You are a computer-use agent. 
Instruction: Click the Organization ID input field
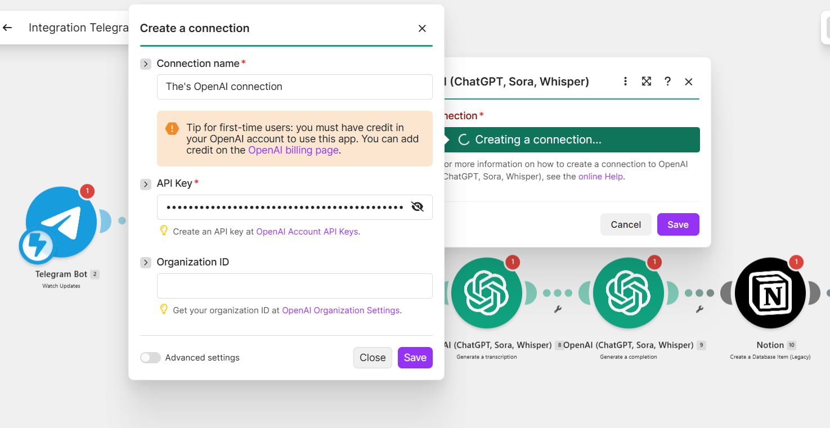[295, 286]
